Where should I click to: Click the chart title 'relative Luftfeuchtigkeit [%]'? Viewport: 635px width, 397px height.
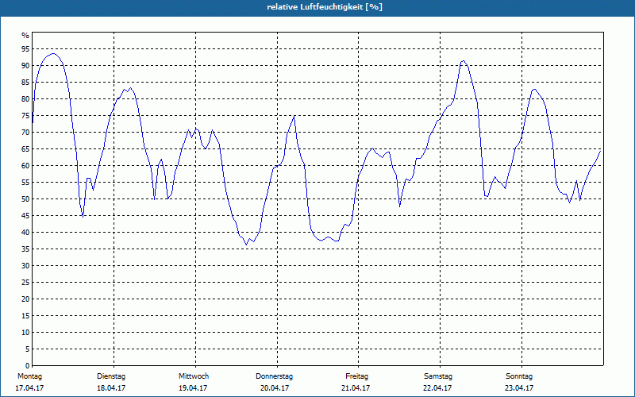325,7
